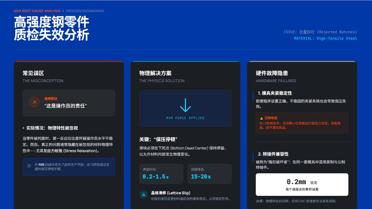The height and width of the screenshot is (209, 372).
Task: Select the PROCESS ENGINEERING breadcrumb item
Action: tap(85, 11)
